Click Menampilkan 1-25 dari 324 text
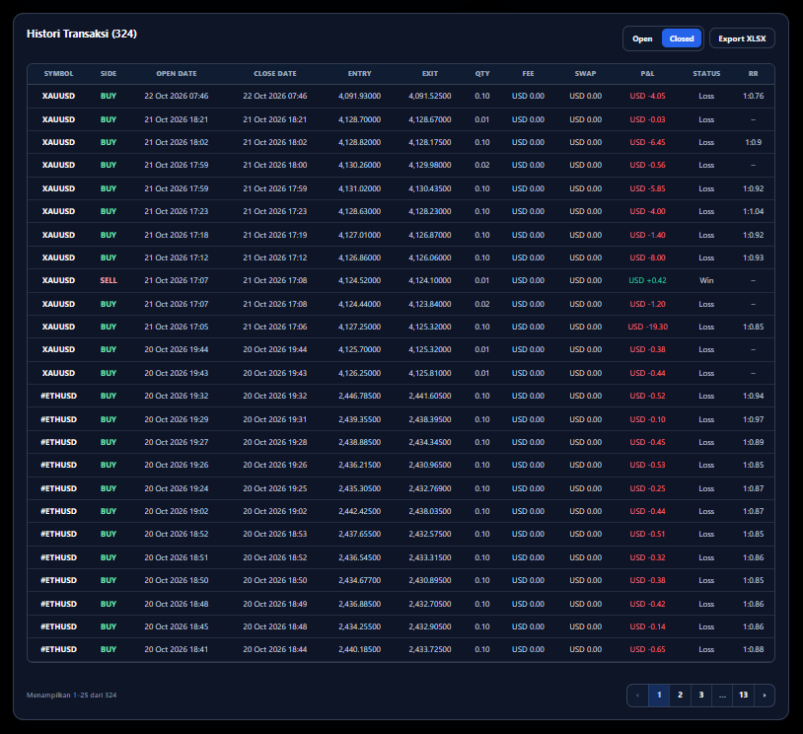Screen dimensions: 803x734 click(x=72, y=696)
